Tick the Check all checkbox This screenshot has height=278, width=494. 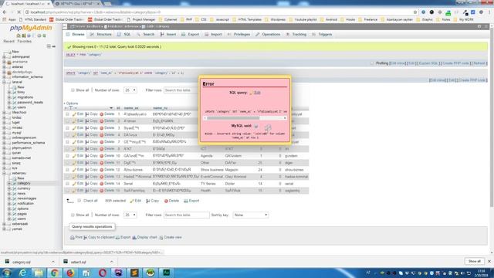point(80,201)
